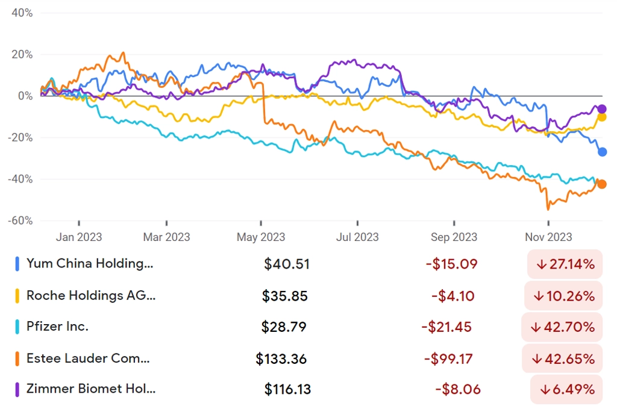The image size is (617, 409).
Task: Click the purple endpoint dot on the chart
Action: (602, 109)
